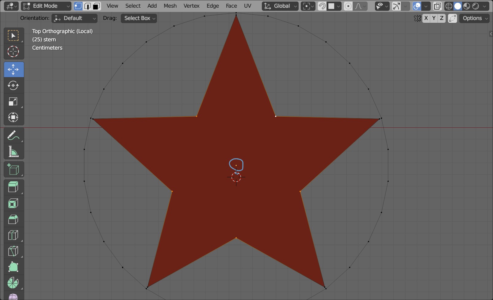Image resolution: width=493 pixels, height=300 pixels.
Task: Open the Mesh menu
Action: 170,6
